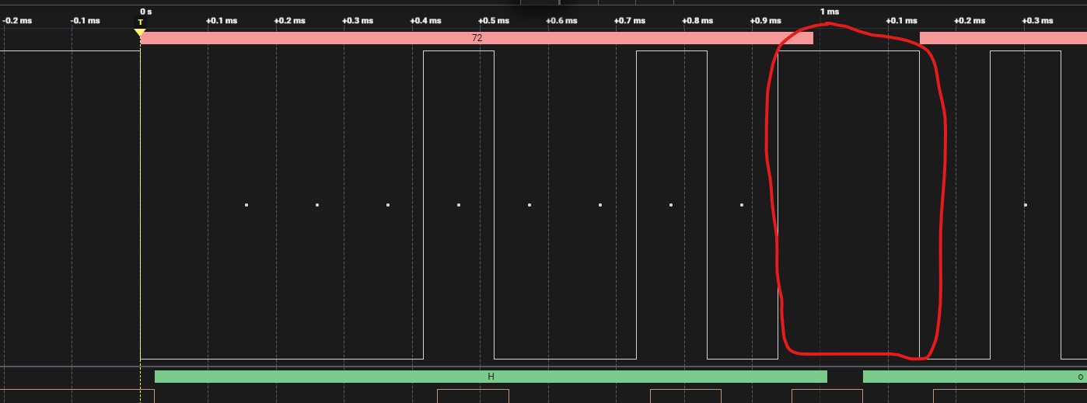Click the gap between H and o frames
Image resolution: width=1087 pixels, height=403 pixels.
pyautogui.click(x=845, y=377)
